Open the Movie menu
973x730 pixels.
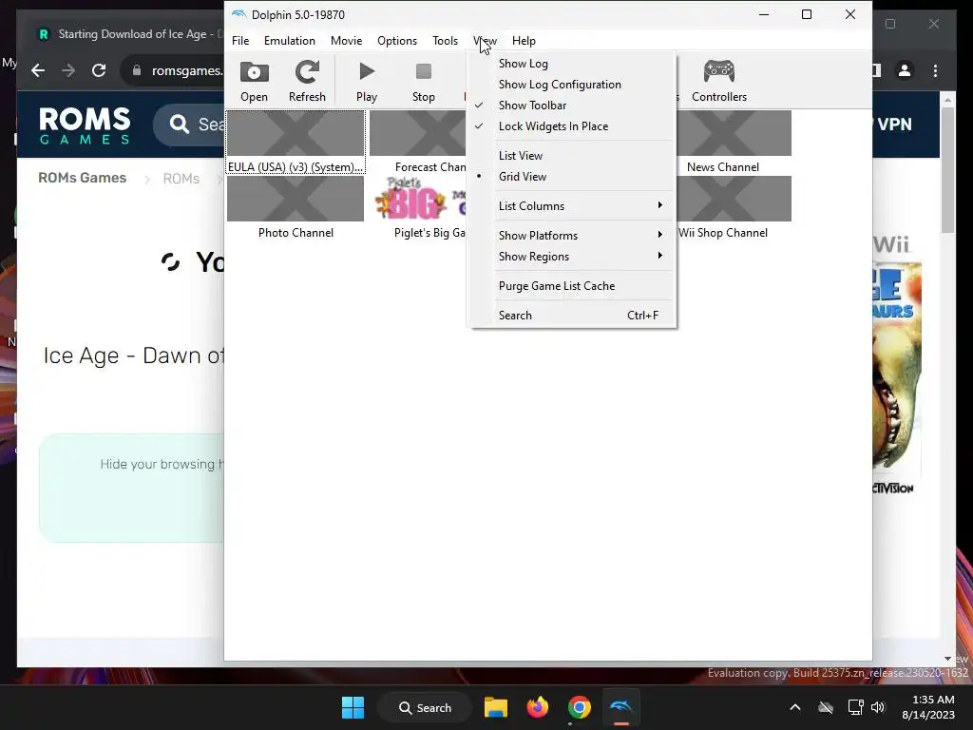click(346, 41)
